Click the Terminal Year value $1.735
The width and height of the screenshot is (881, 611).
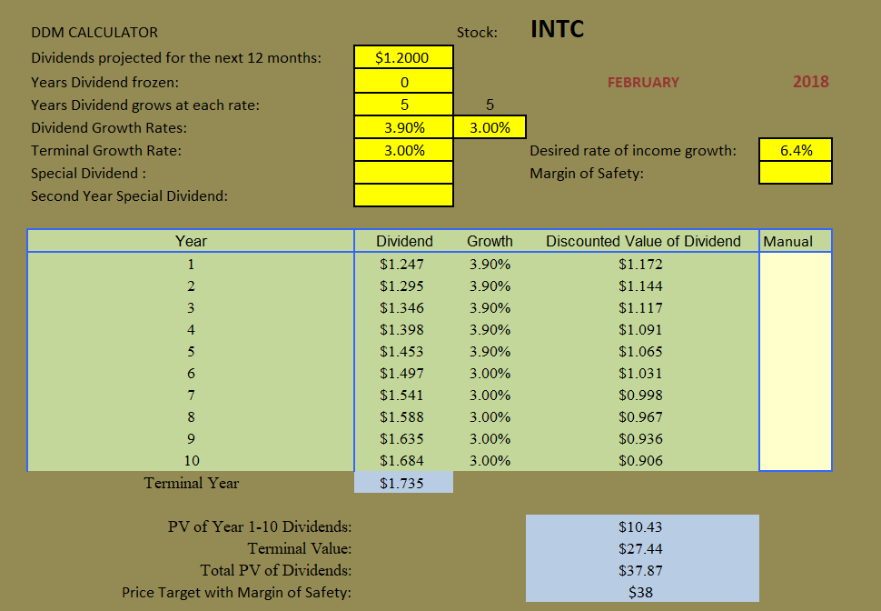coord(401,484)
